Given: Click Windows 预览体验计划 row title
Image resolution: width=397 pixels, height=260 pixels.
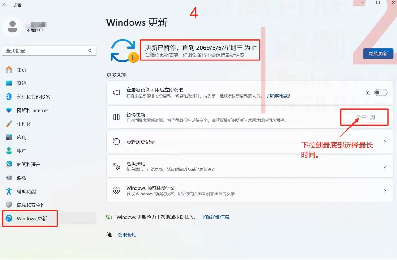Looking at the screenshot, I should click(151, 188).
